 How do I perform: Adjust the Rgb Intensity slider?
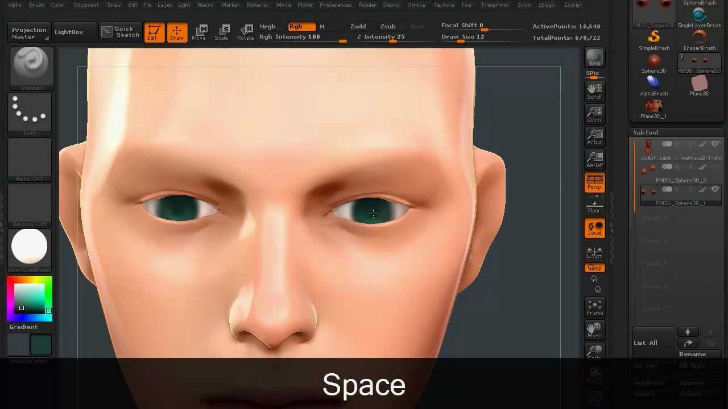click(303, 37)
